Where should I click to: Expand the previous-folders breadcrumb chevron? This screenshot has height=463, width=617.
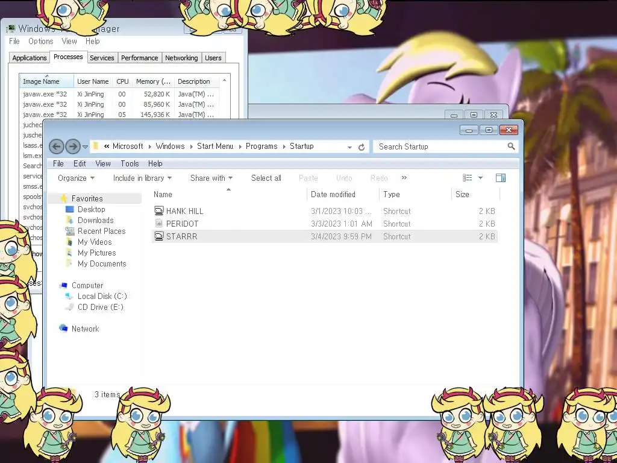107,146
